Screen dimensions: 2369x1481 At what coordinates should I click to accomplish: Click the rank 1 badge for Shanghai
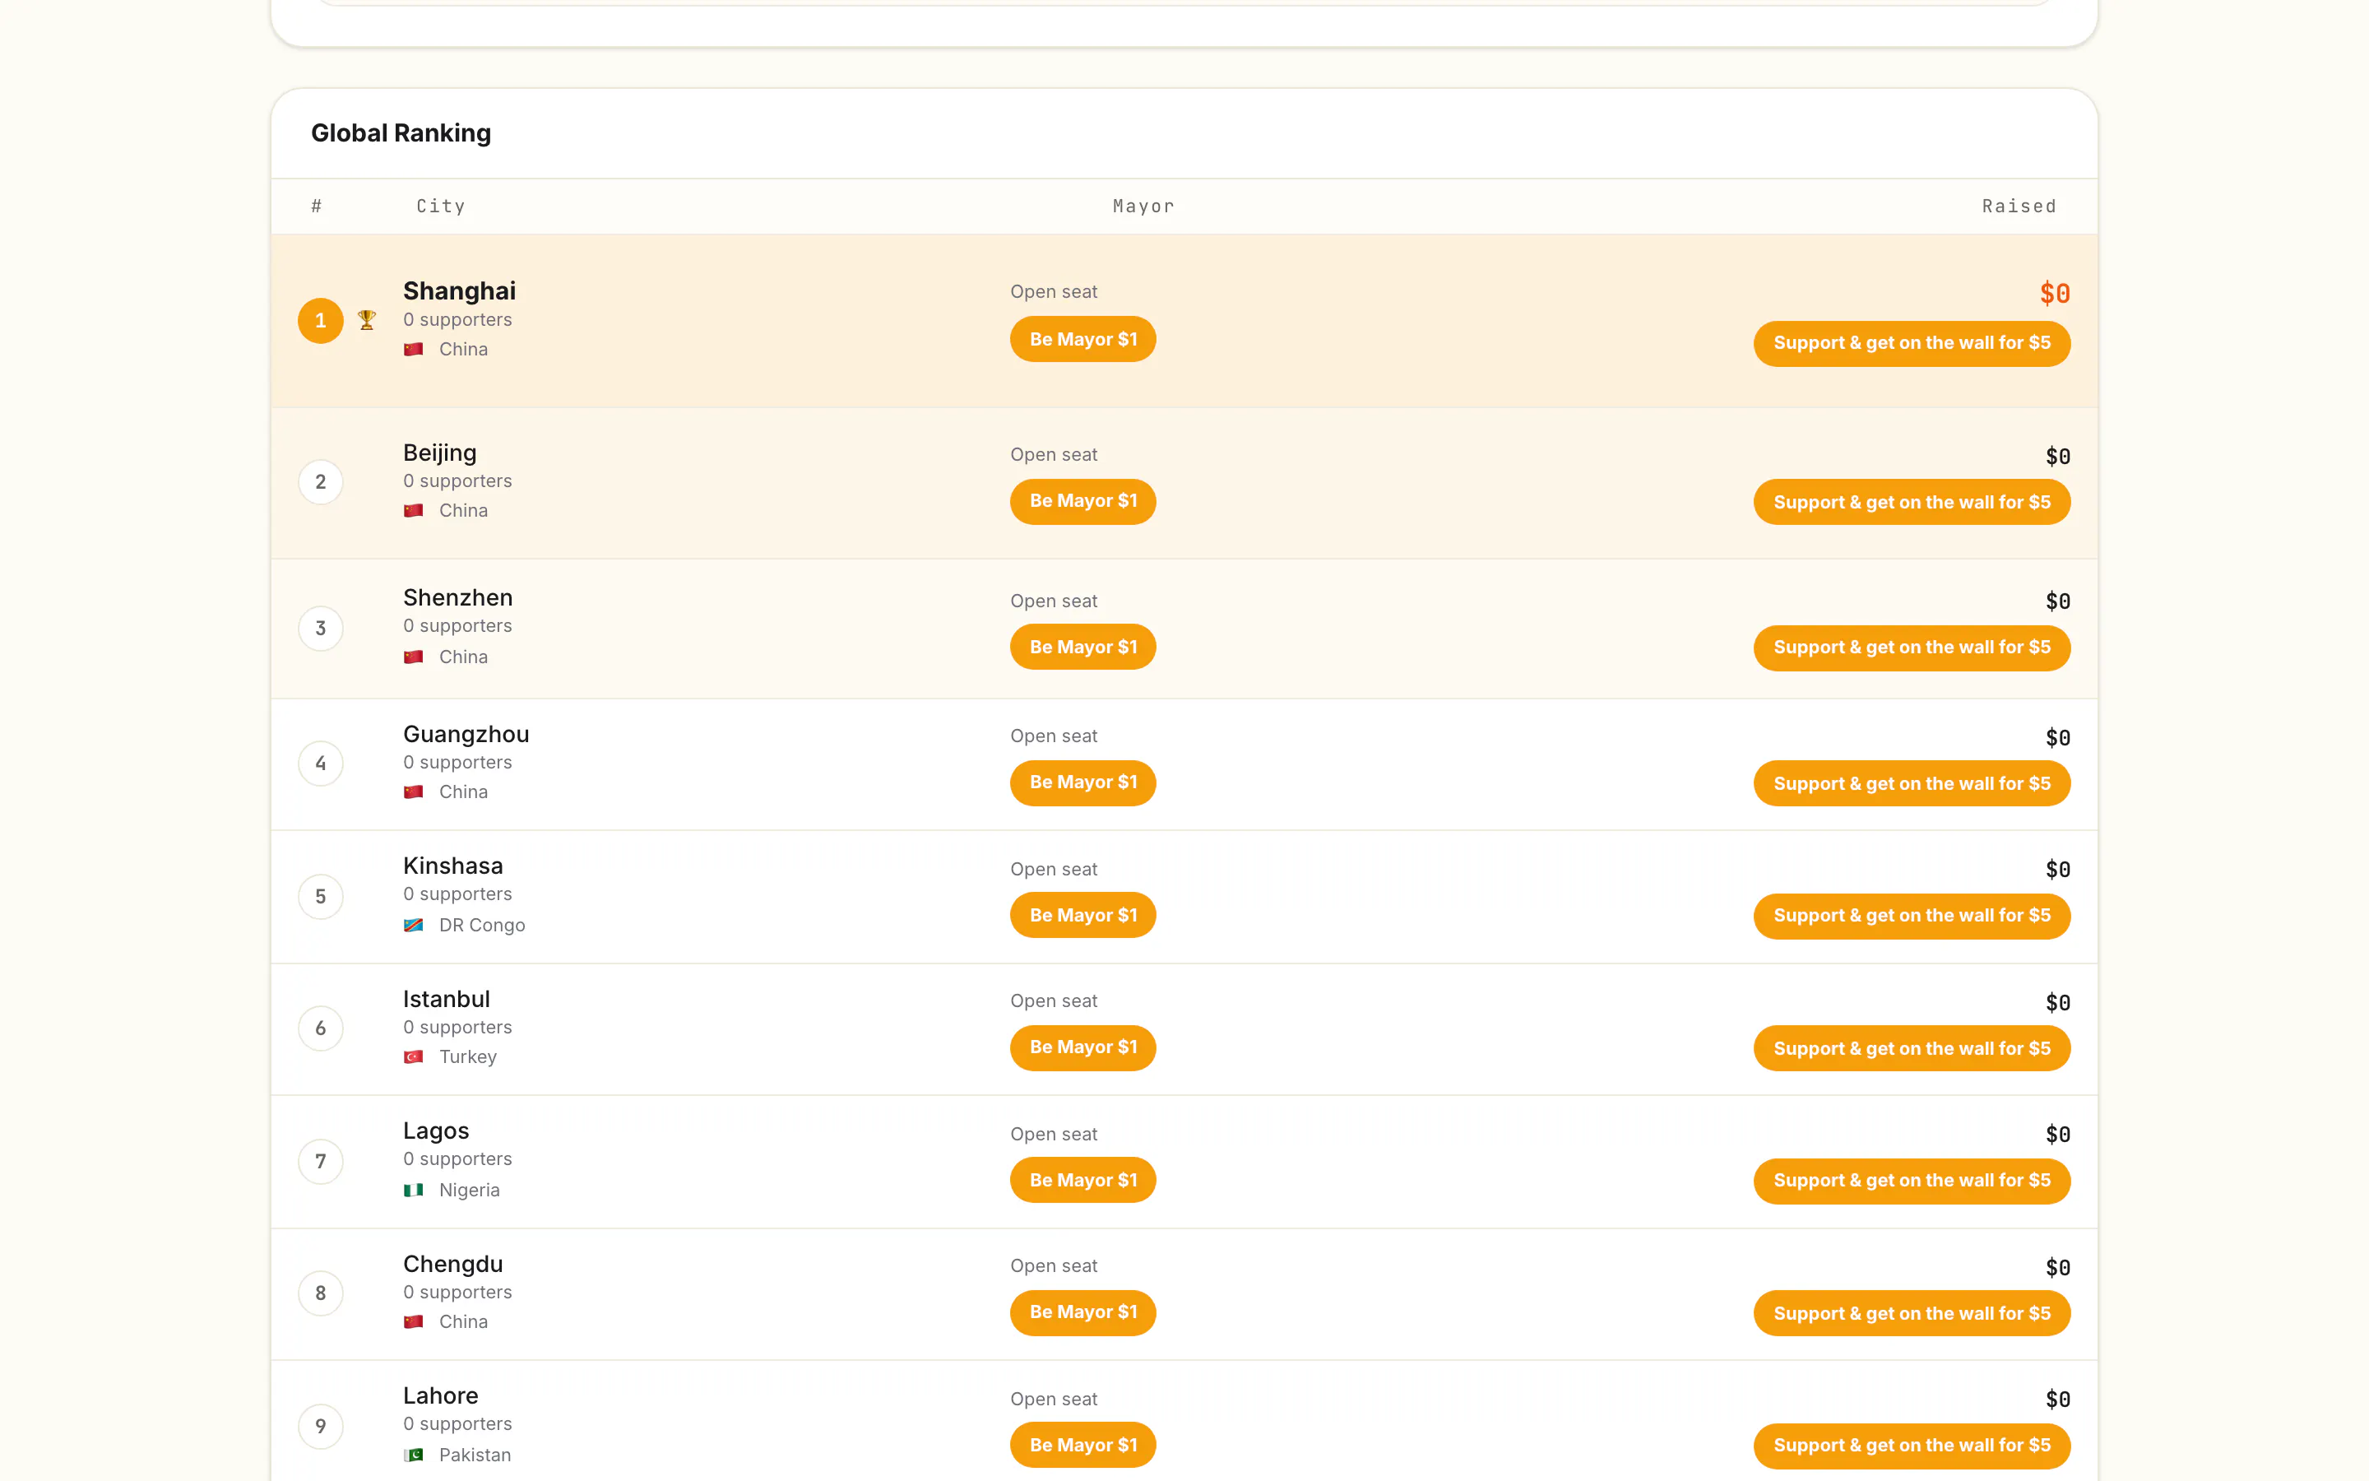coord(320,320)
